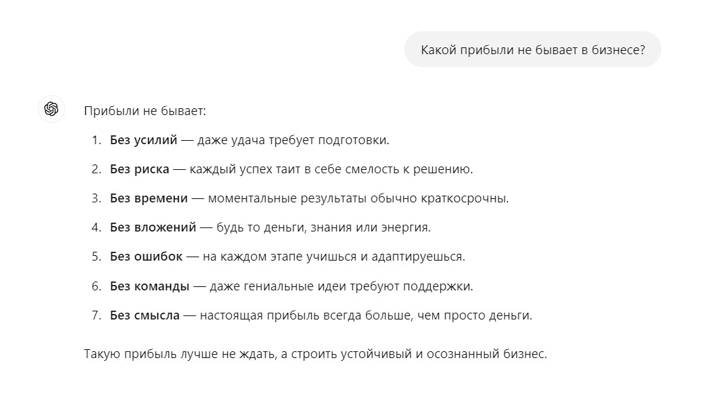Click the bold text 'Без усилий'
The width and height of the screenshot is (725, 398).
[143, 140]
